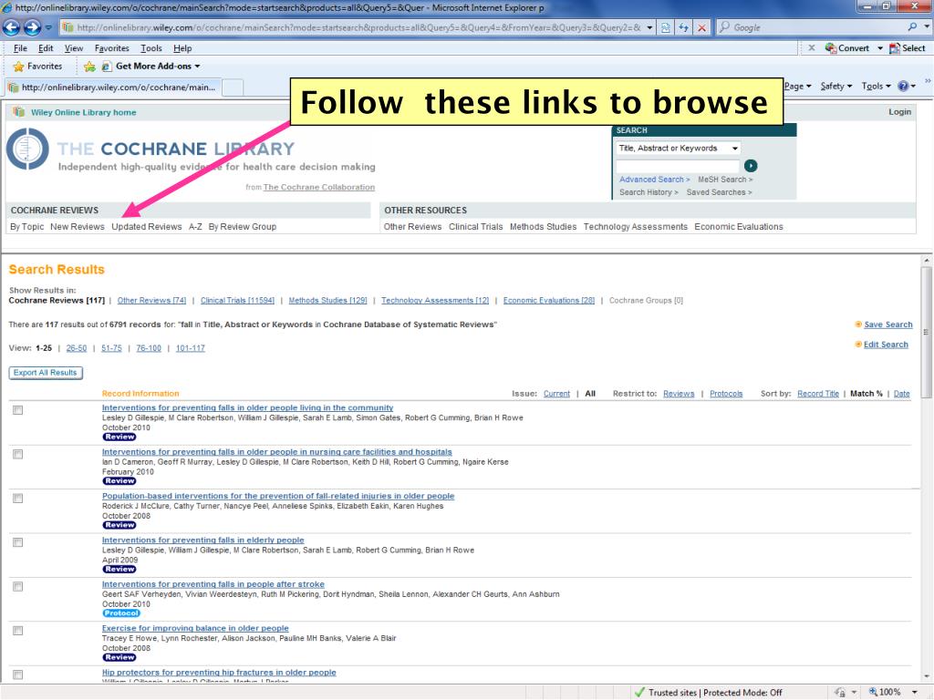Click the green search go button
This screenshot has height=700, width=934.
click(751, 166)
